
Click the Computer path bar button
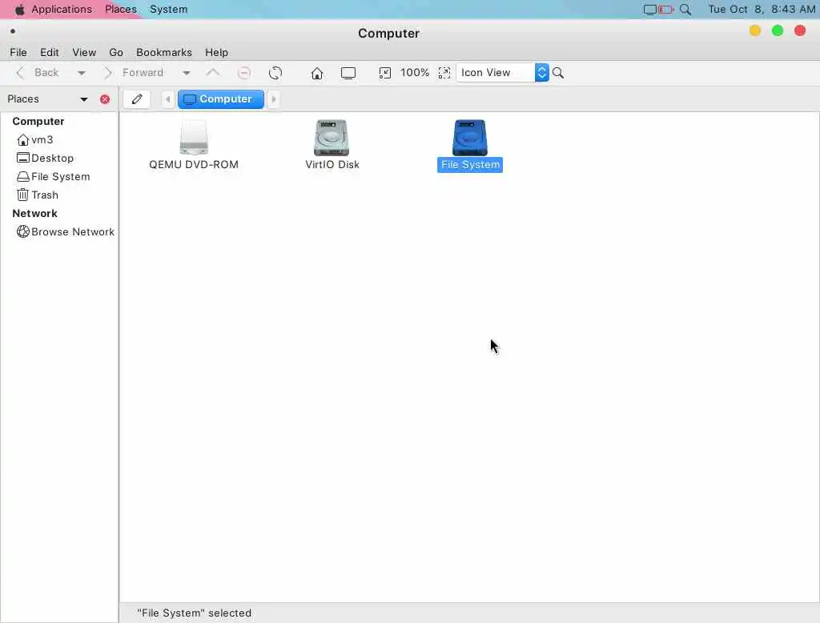click(x=221, y=98)
